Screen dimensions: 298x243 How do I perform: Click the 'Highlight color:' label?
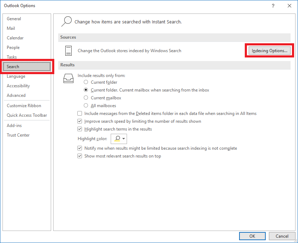pos(92,139)
